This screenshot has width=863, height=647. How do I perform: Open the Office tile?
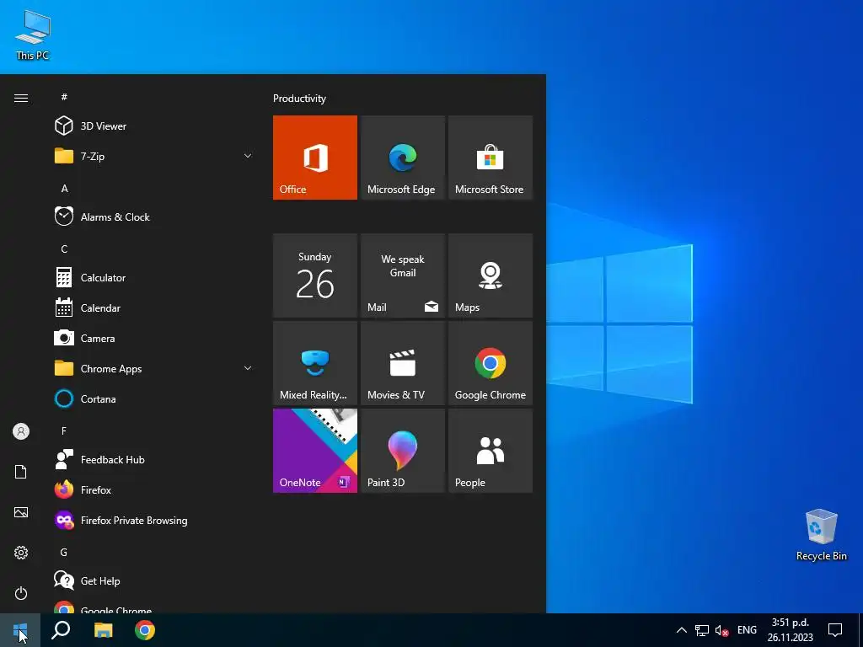315,158
